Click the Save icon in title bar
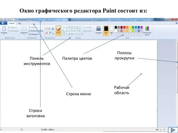Image resolution: width=178 pixels, height=133 pixels. [x=5, y=19]
